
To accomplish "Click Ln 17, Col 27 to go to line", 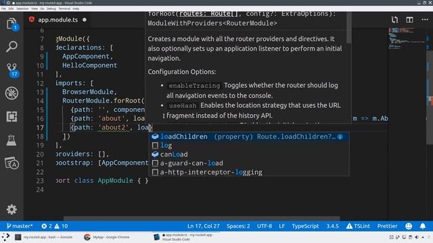I will tap(204, 226).
